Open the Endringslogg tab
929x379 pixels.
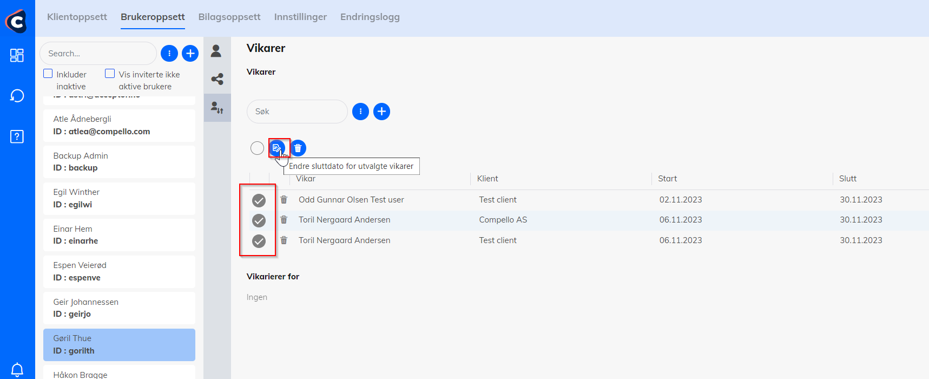pos(370,17)
